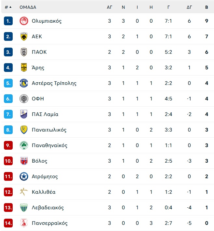This screenshot has width=214, height=231.
Task: Click the Ατρόμητος star logo
Action: [24, 176]
